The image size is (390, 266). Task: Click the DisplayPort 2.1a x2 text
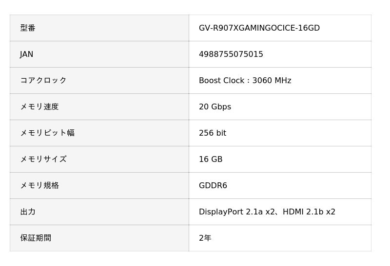pyautogui.click(x=237, y=212)
